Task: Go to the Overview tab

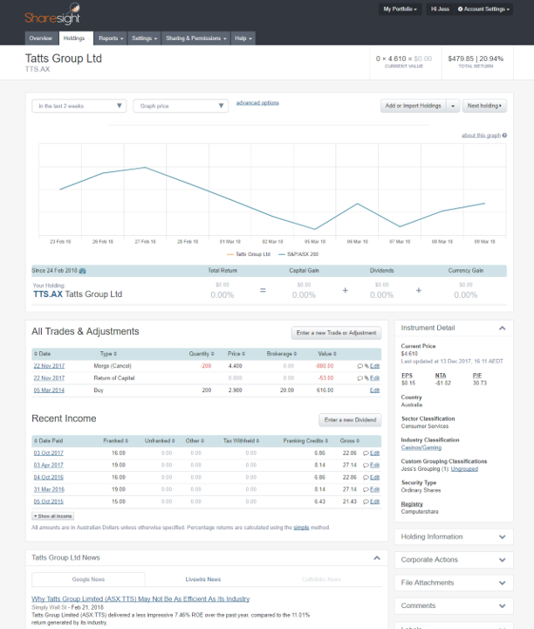Action: [x=41, y=38]
